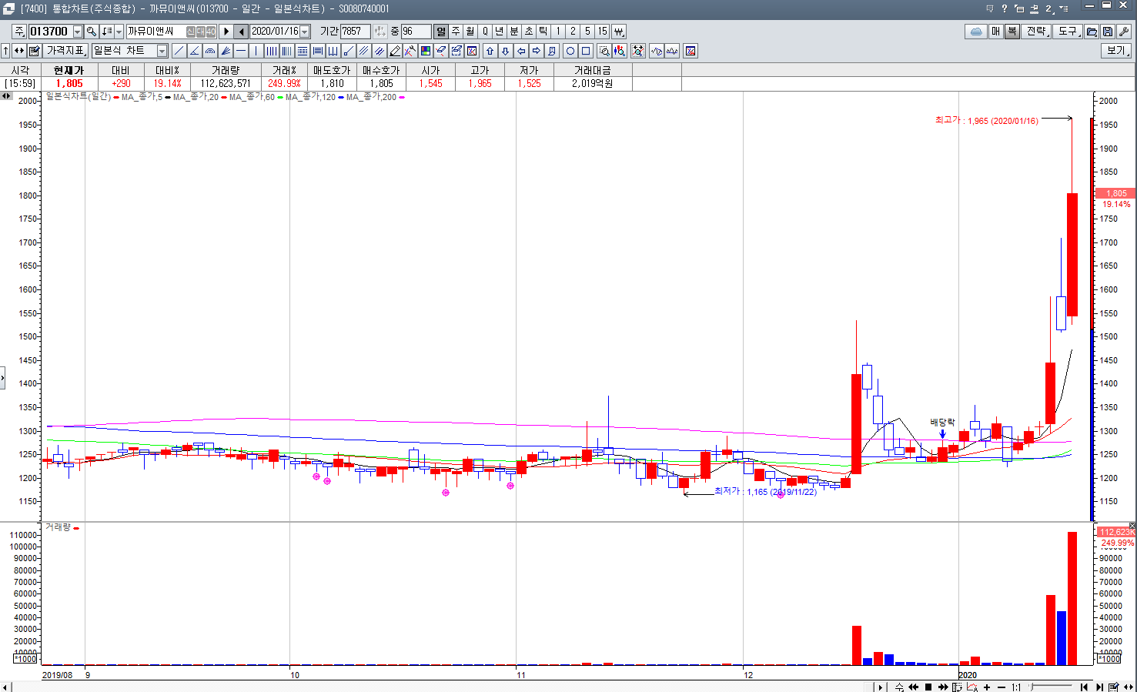Click the bottom stop playback button
This screenshot has height=692, width=1137.
(x=928, y=687)
